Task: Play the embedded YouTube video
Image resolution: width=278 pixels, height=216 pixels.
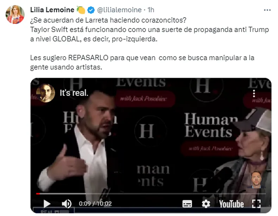Action: [x=47, y=204]
